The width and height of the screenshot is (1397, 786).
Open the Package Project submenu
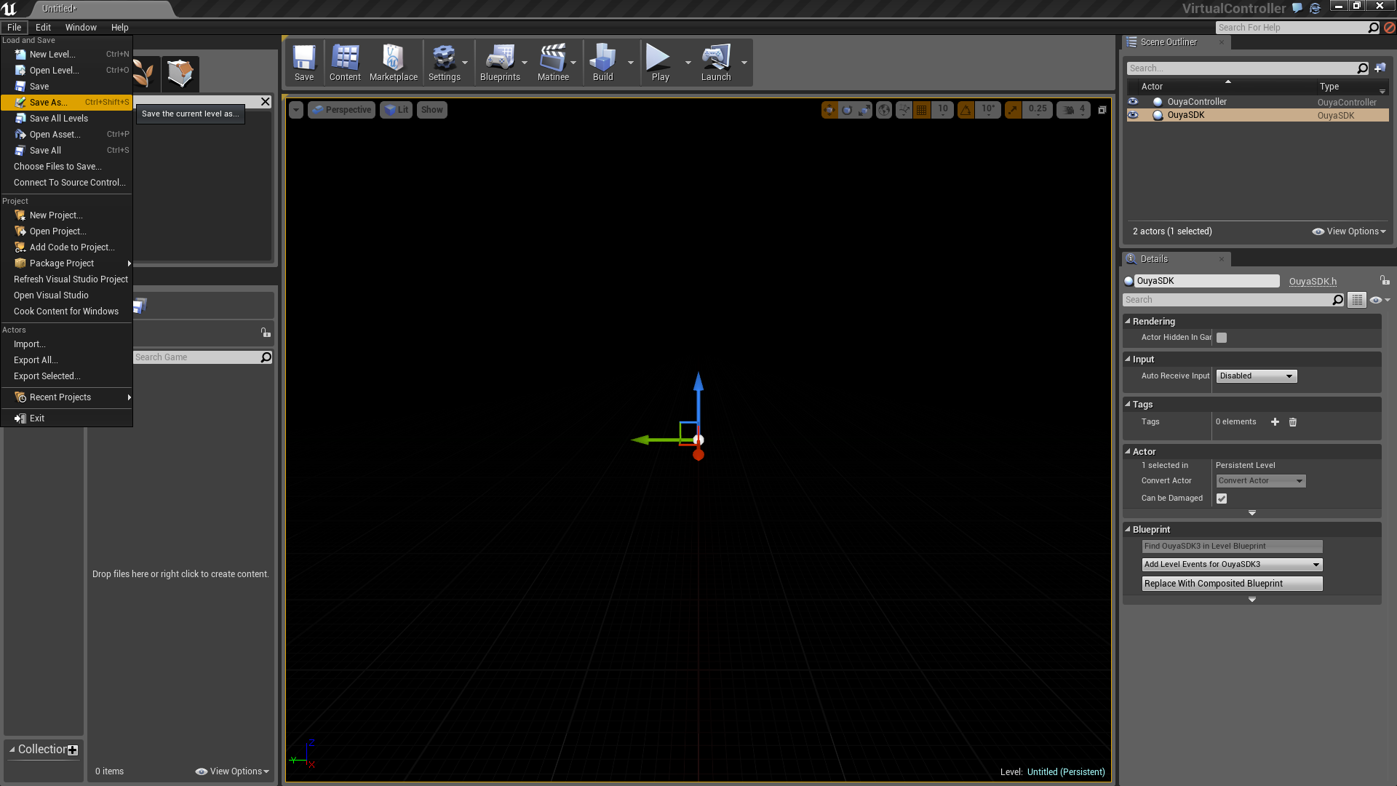point(62,263)
